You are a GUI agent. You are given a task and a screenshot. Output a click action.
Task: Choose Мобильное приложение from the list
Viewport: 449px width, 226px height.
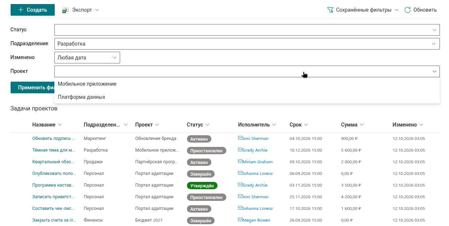click(x=247, y=84)
